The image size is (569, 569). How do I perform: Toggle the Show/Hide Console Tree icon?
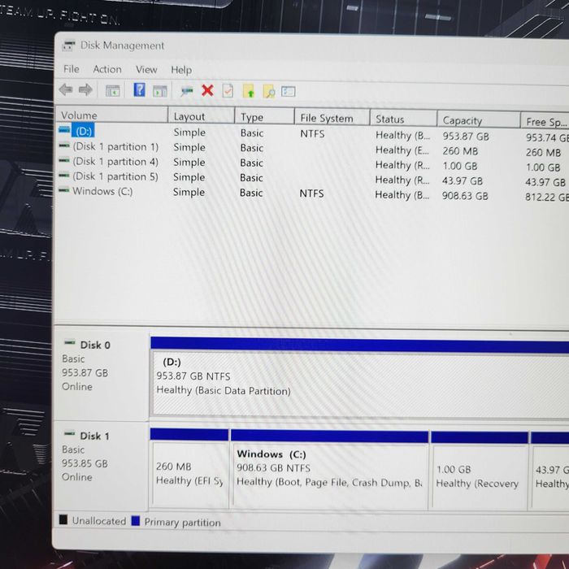112,90
